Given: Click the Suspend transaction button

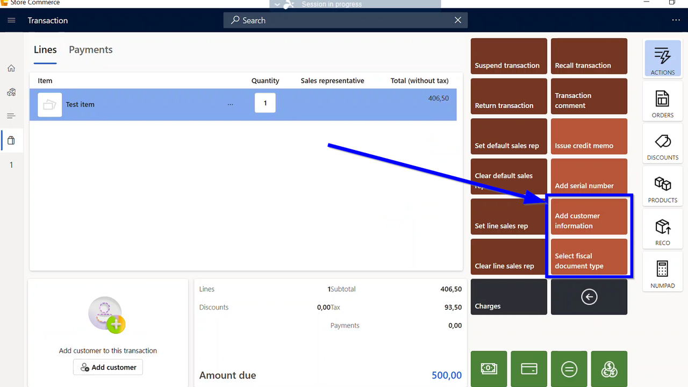Looking at the screenshot, I should point(509,56).
